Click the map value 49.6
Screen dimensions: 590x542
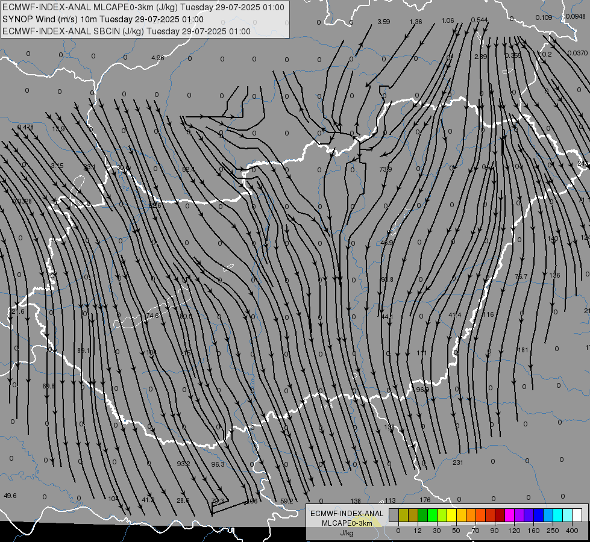[10, 496]
